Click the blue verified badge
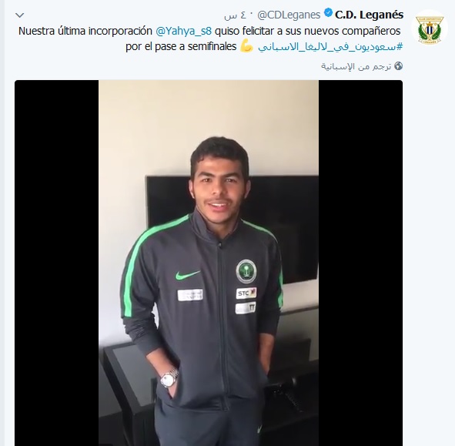Viewport: 455px width, 446px height. 328,13
